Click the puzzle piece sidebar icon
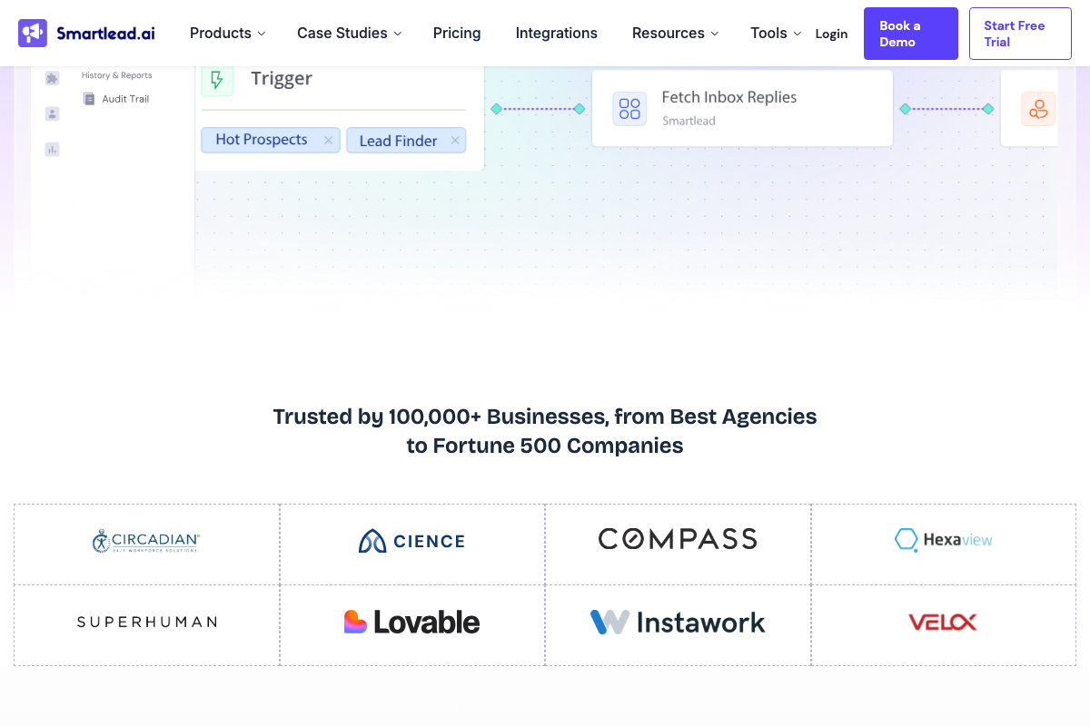1090x726 pixels. pos(52,79)
